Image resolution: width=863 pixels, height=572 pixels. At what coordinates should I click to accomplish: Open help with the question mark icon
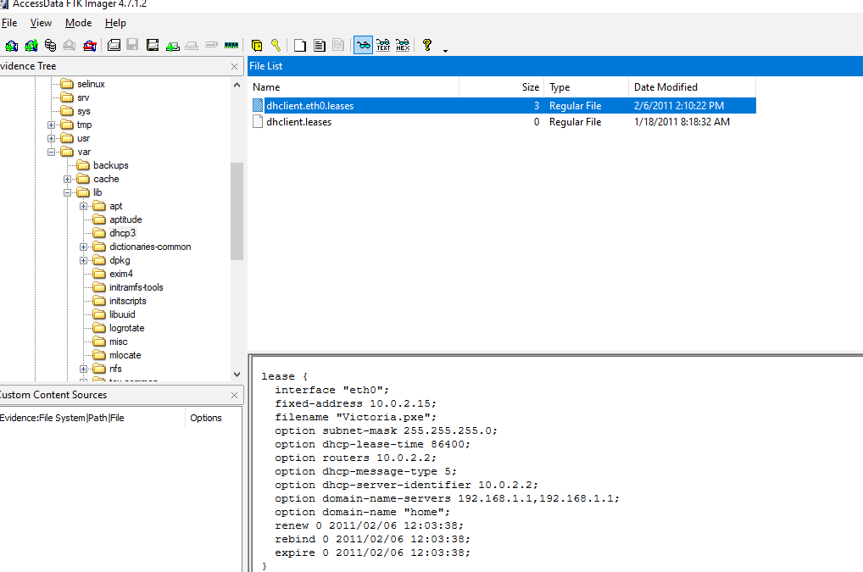427,45
